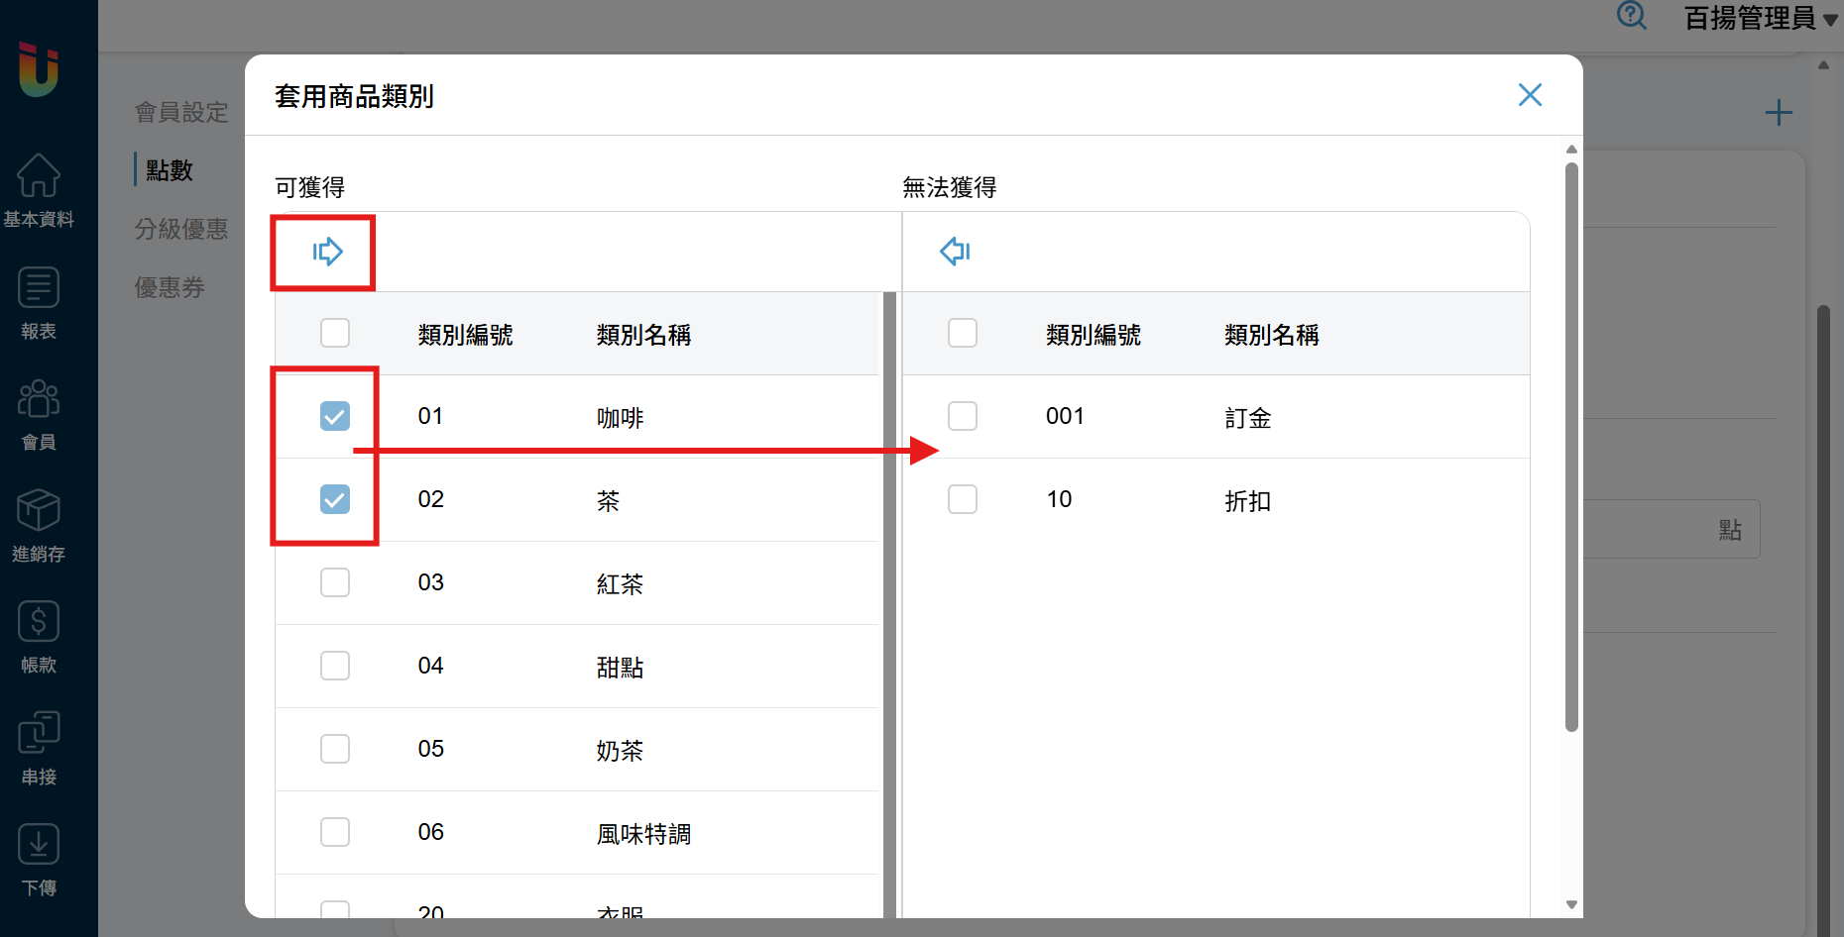Viewport: 1844px width, 937px height.
Task: Uncheck the 01 咖啡 category checkbox
Action: point(335,416)
